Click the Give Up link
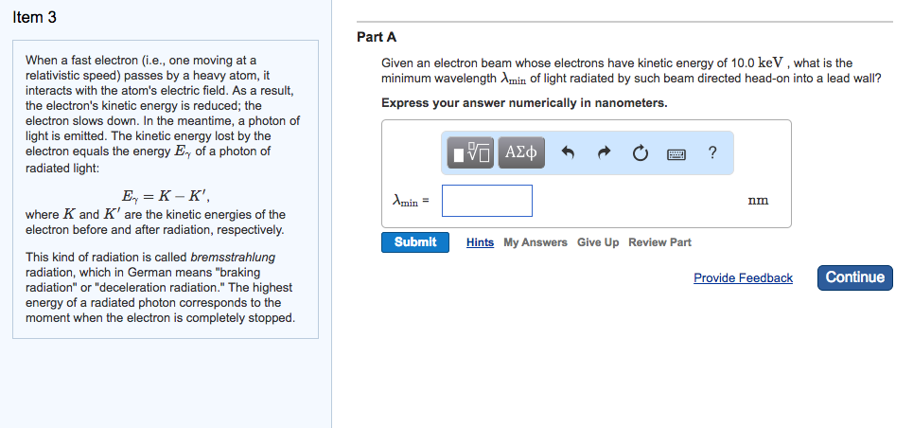 click(x=598, y=242)
